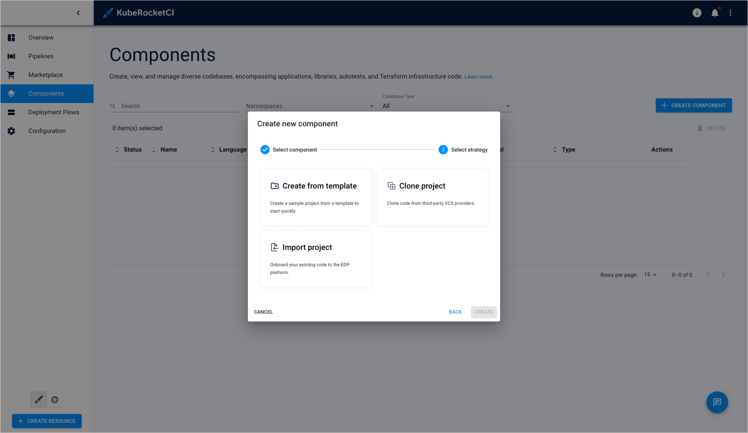Change rows per page selector
The width and height of the screenshot is (748, 433).
(650, 275)
